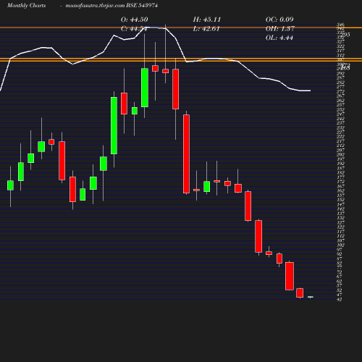Click the "OH: 1.37" reading
This screenshot has width=362, height=362.
[x=280, y=29]
